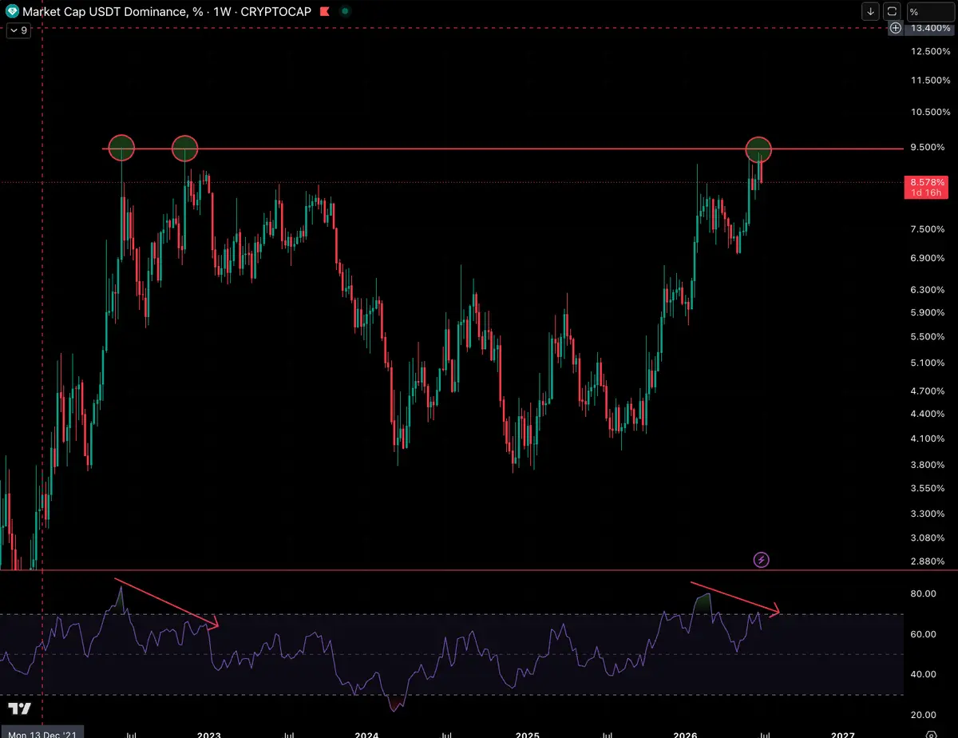Click the 12.500% price scale label
Screen dimensions: 958x738
(930, 52)
